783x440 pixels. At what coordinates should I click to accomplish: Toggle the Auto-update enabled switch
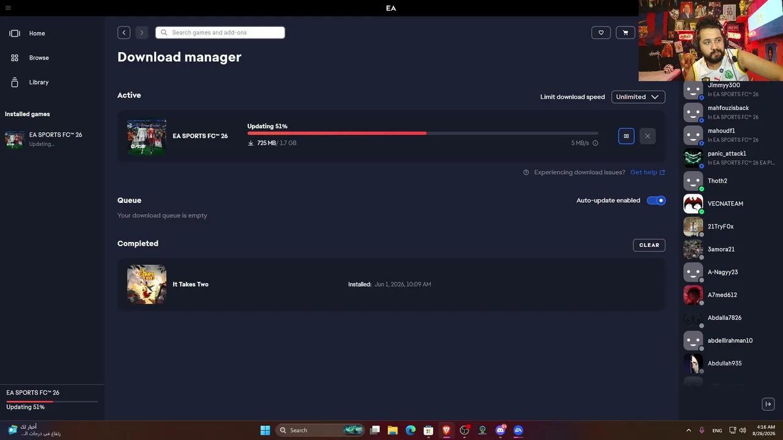(656, 200)
